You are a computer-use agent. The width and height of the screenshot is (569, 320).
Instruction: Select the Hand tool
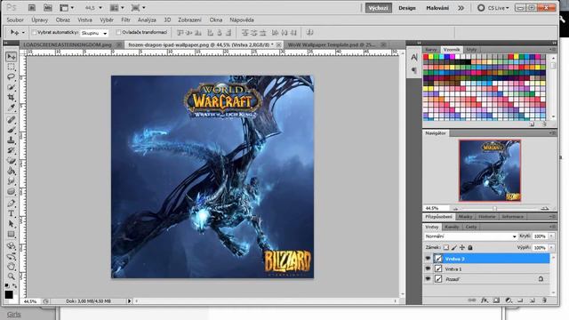(12, 267)
